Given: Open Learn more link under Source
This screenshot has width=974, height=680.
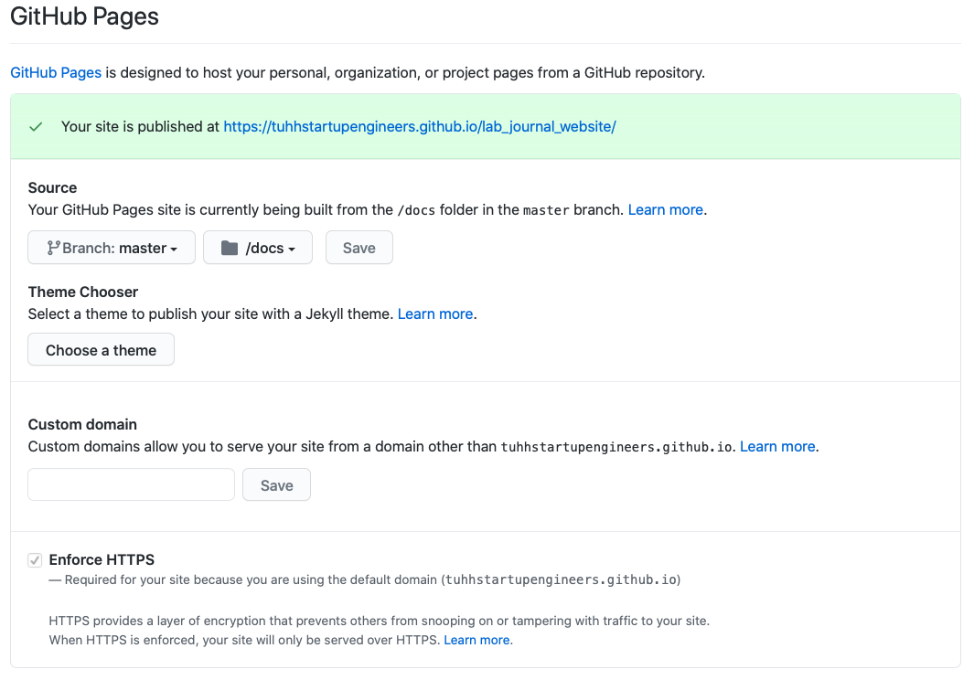Looking at the screenshot, I should [665, 210].
